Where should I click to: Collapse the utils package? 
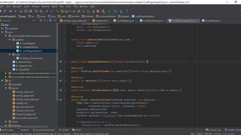[10, 54]
